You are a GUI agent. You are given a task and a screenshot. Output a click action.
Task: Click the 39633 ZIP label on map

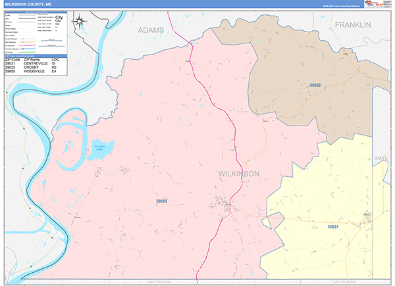[x=315, y=85]
